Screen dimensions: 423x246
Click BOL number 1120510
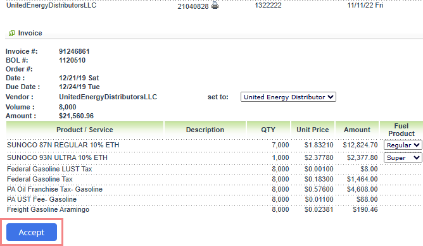pos(72,60)
